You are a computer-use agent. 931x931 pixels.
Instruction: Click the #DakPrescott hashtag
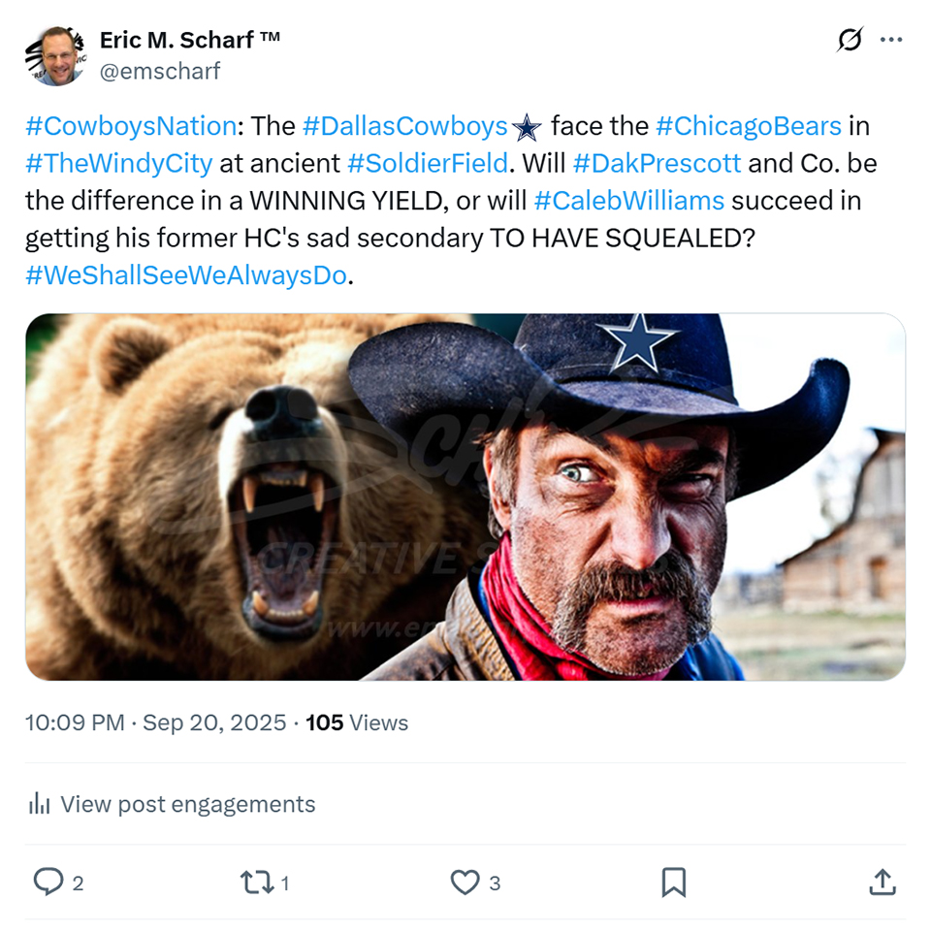[x=657, y=163]
